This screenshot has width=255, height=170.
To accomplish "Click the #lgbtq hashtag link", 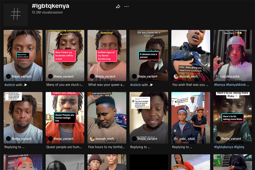I will tap(239, 147).
